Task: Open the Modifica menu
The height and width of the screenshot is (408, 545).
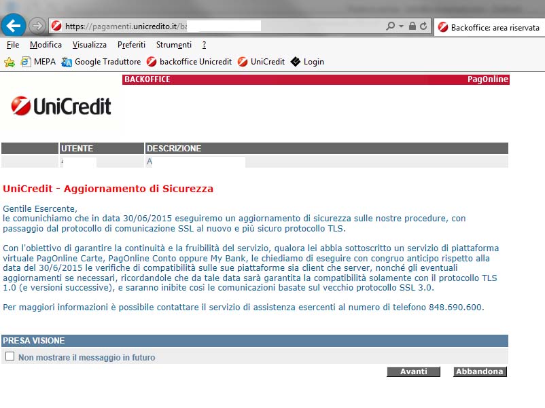Action: tap(46, 45)
